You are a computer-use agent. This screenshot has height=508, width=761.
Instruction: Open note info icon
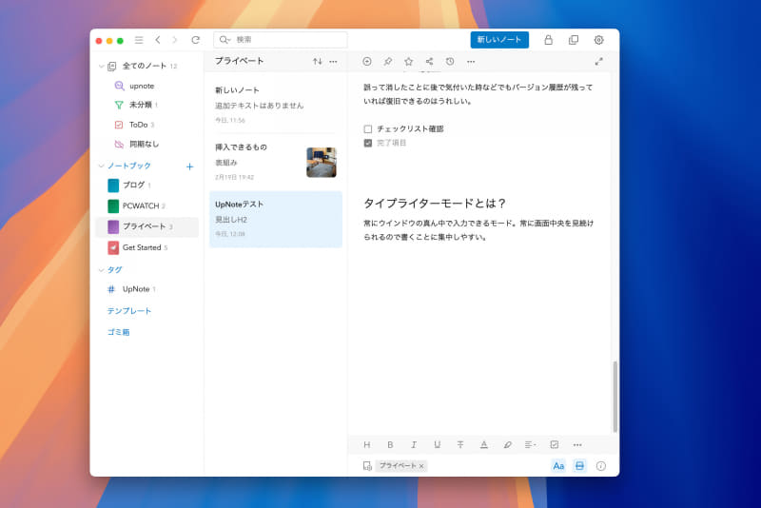601,466
